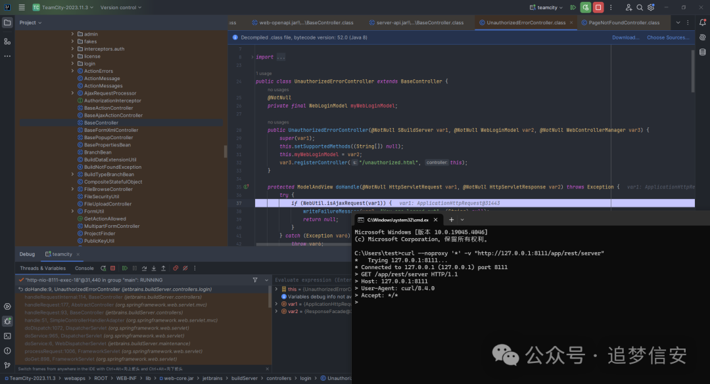Show hidden editor tabs chevron
The image size is (710, 384).
(x=678, y=22)
